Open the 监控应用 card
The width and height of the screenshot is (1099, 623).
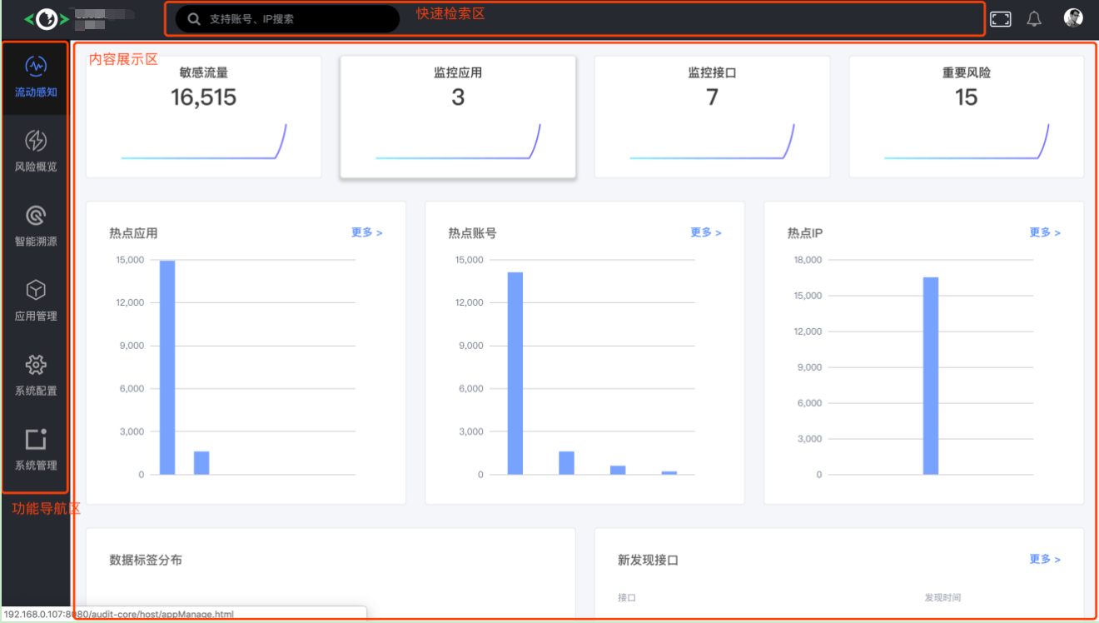click(458, 117)
